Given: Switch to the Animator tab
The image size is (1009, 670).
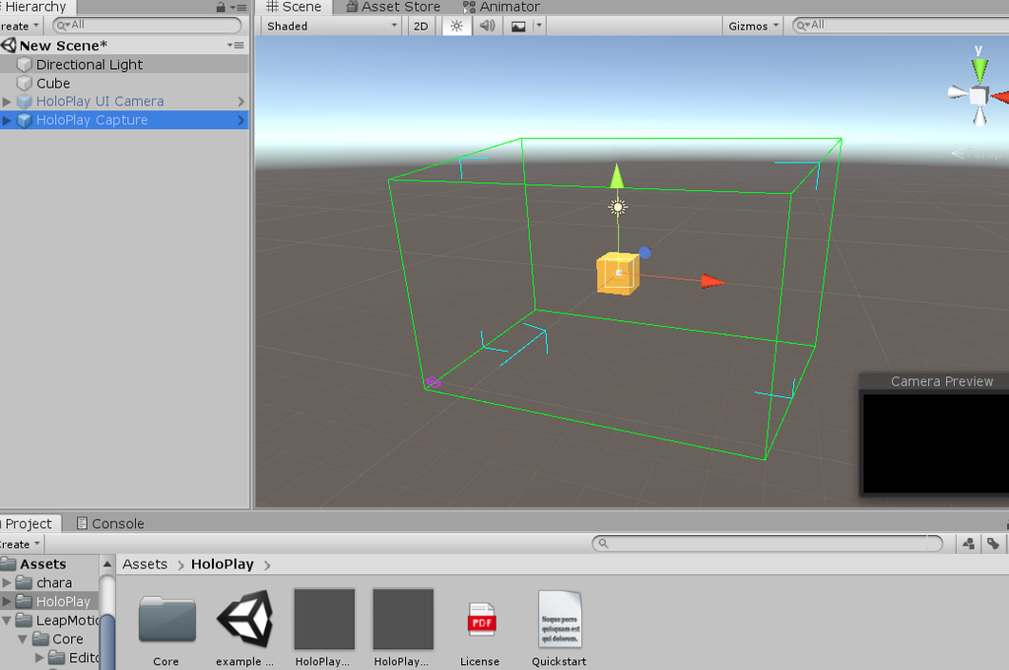Looking at the screenshot, I should (x=502, y=7).
